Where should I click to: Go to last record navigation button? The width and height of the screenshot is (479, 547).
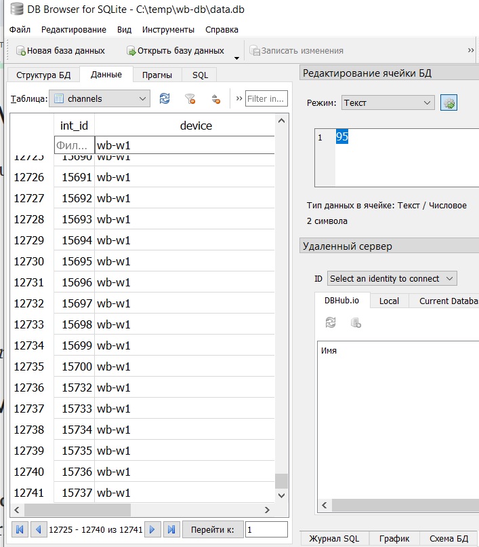(171, 529)
